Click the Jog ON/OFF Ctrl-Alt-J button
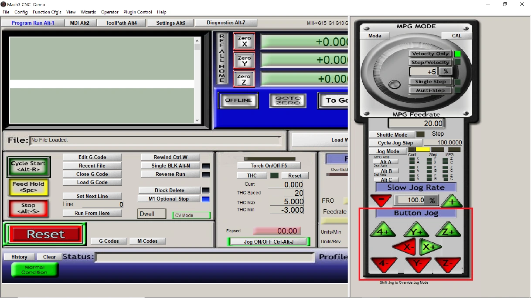The width and height of the screenshot is (531, 298). [x=269, y=241]
